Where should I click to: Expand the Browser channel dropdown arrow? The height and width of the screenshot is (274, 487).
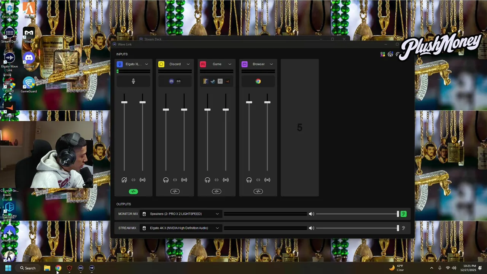271,64
